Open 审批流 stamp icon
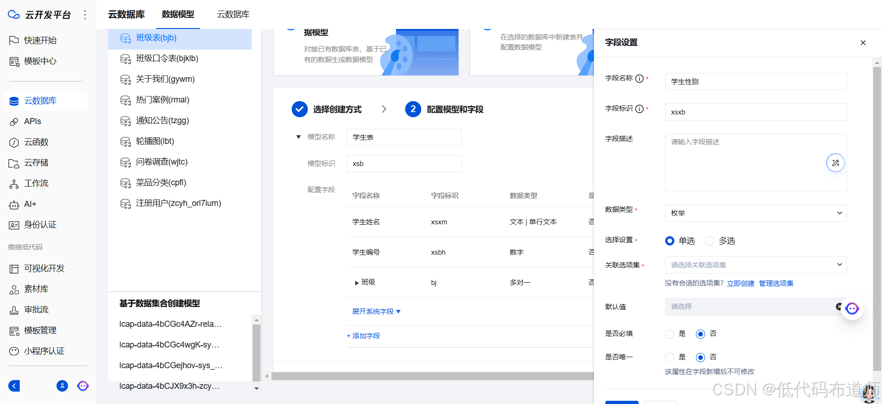Viewport: 882px width, 404px height. pos(14,310)
